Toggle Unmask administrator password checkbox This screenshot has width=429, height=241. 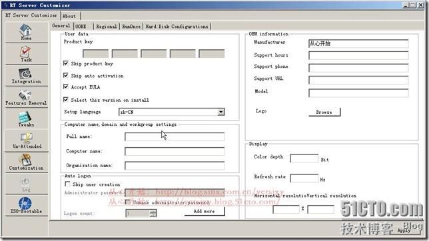click(x=127, y=202)
